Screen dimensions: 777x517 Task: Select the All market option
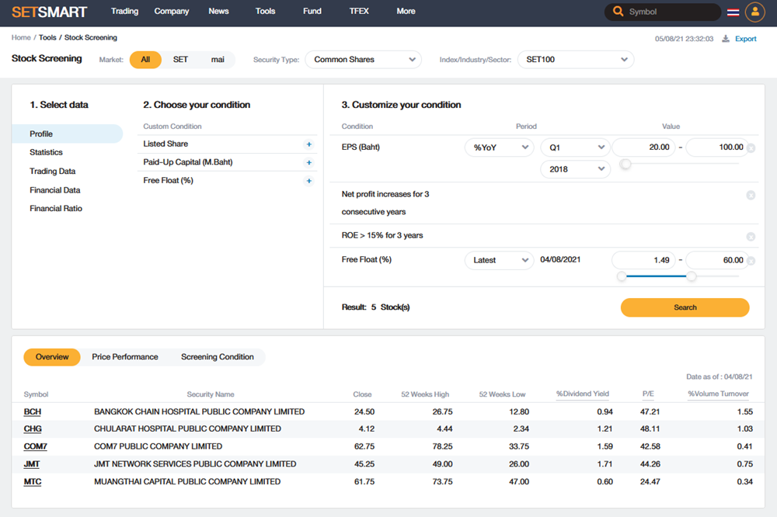145,60
